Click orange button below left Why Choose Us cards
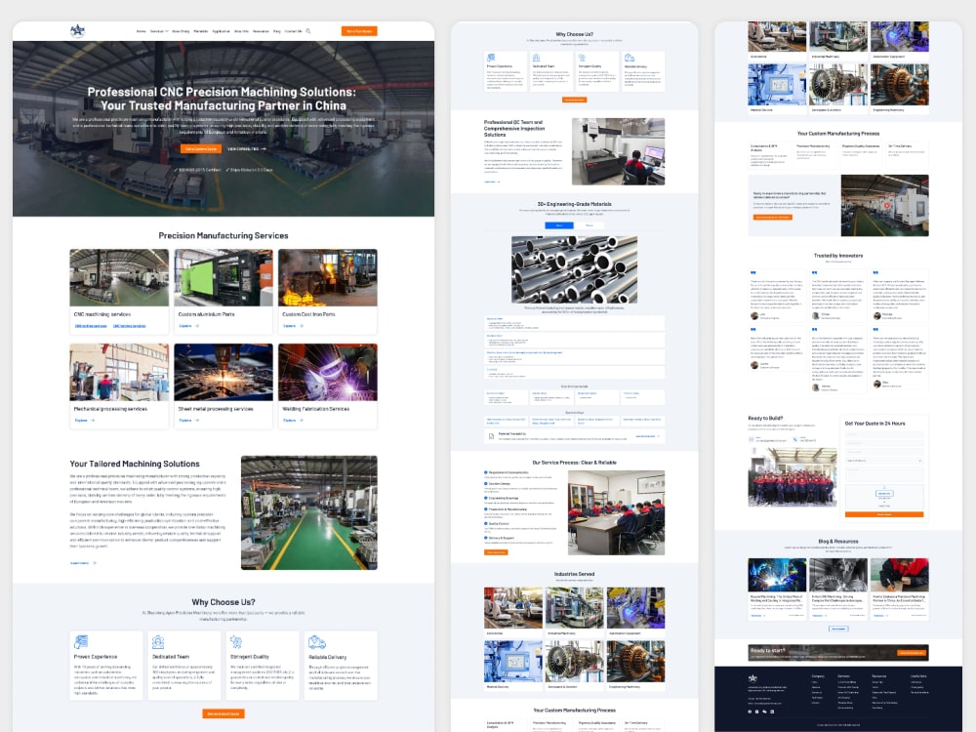This screenshot has width=976, height=732. point(224,713)
